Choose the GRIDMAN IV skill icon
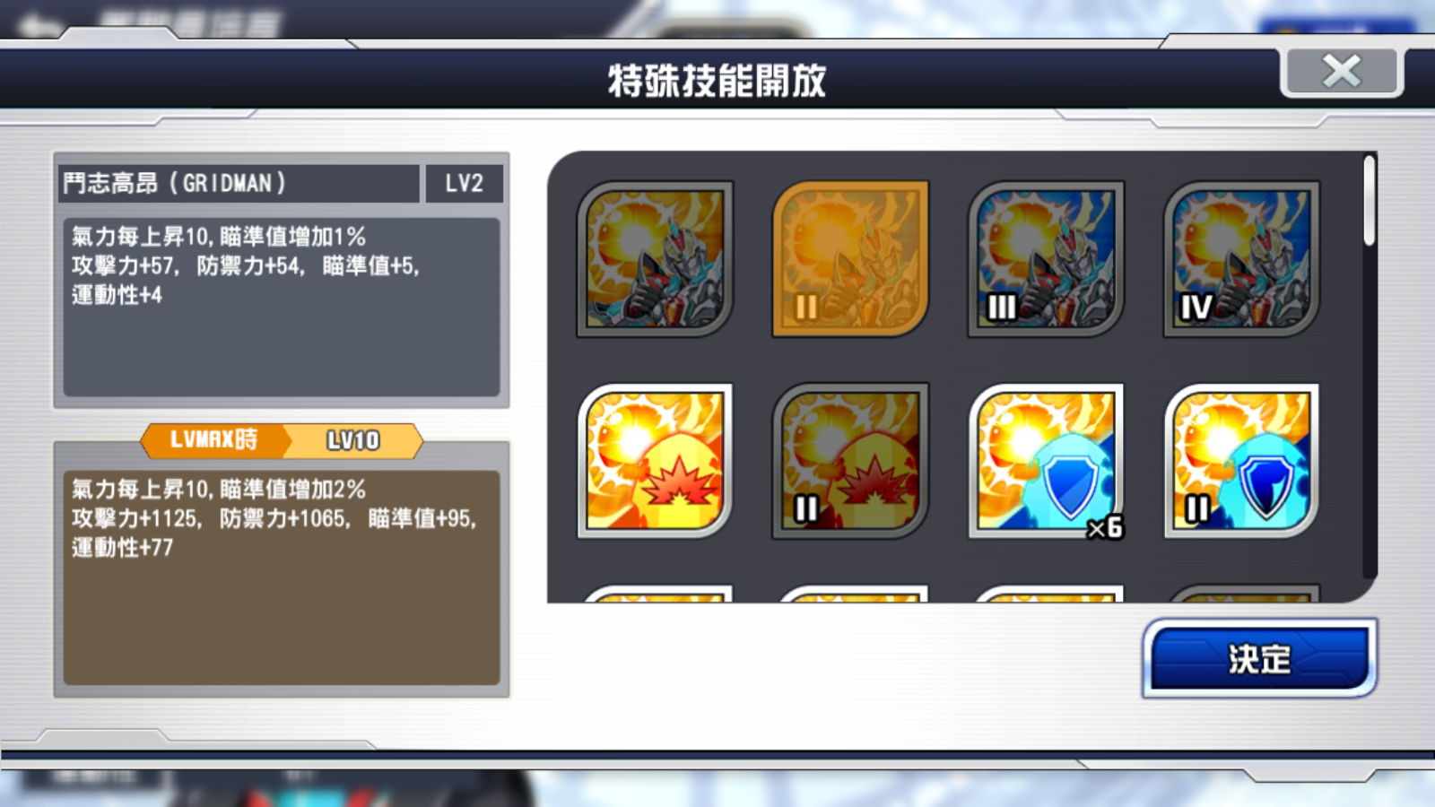Image resolution: width=1435 pixels, height=807 pixels. click(1241, 259)
